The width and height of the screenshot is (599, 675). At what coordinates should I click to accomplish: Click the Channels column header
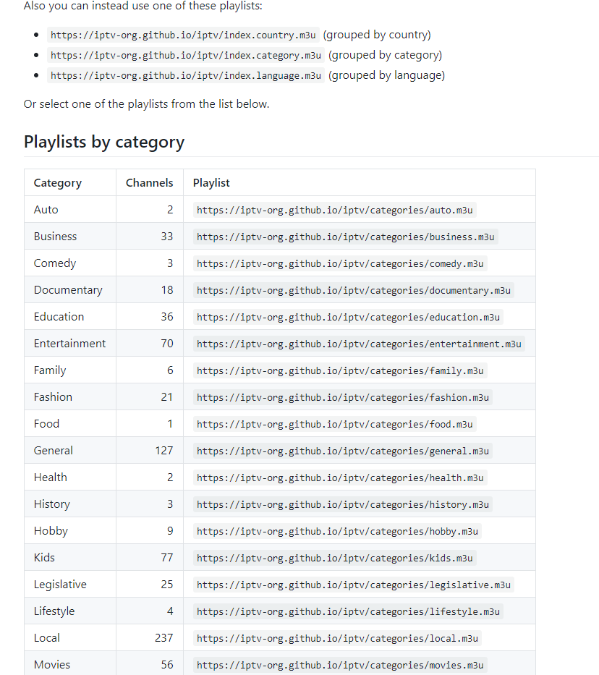[149, 183]
